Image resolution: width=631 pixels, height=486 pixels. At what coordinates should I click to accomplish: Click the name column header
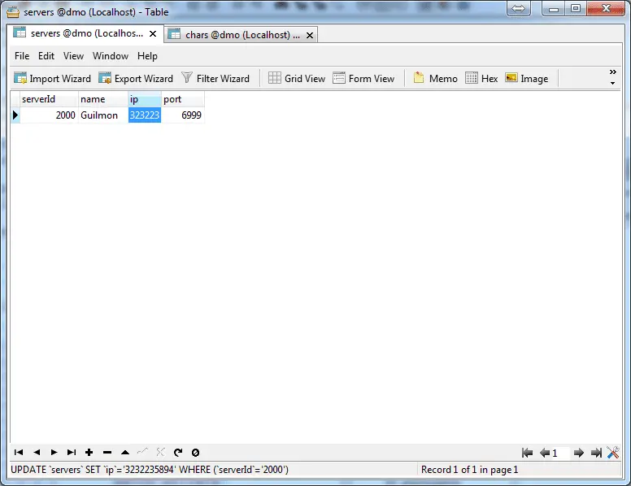tap(103, 99)
